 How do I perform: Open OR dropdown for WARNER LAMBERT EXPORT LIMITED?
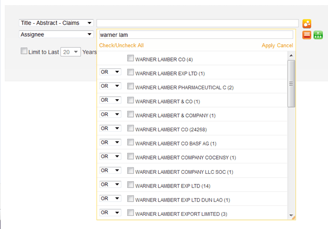pos(110,213)
